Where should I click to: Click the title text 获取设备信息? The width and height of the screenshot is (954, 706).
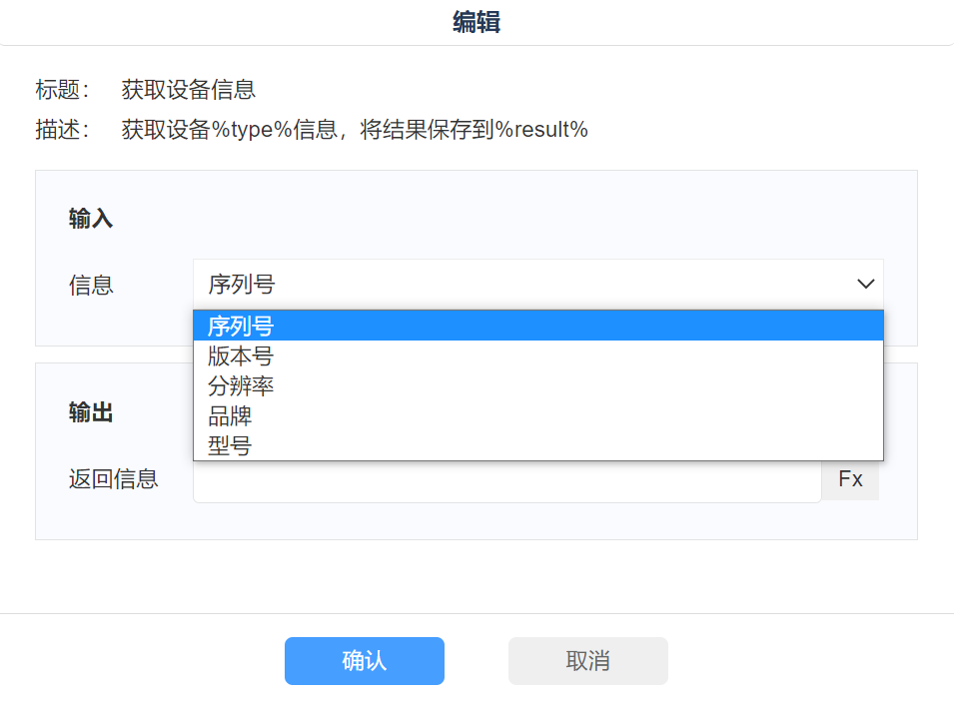pyautogui.click(x=189, y=90)
